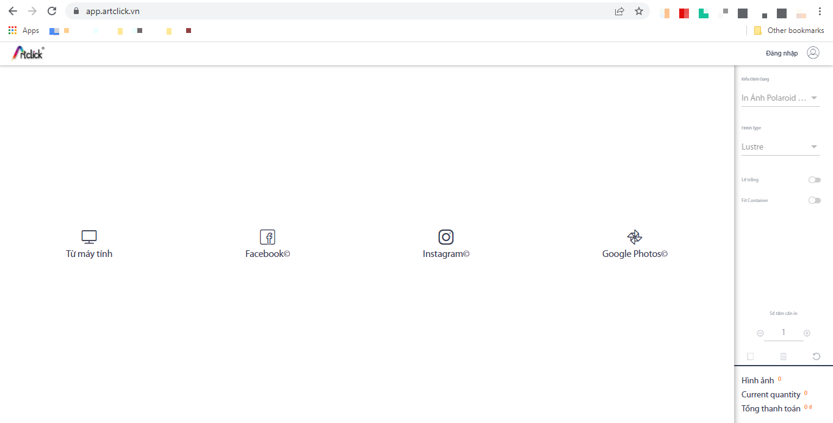Open the Lustre finish type dropdown
Screen dimensions: 833x423
[781, 146]
